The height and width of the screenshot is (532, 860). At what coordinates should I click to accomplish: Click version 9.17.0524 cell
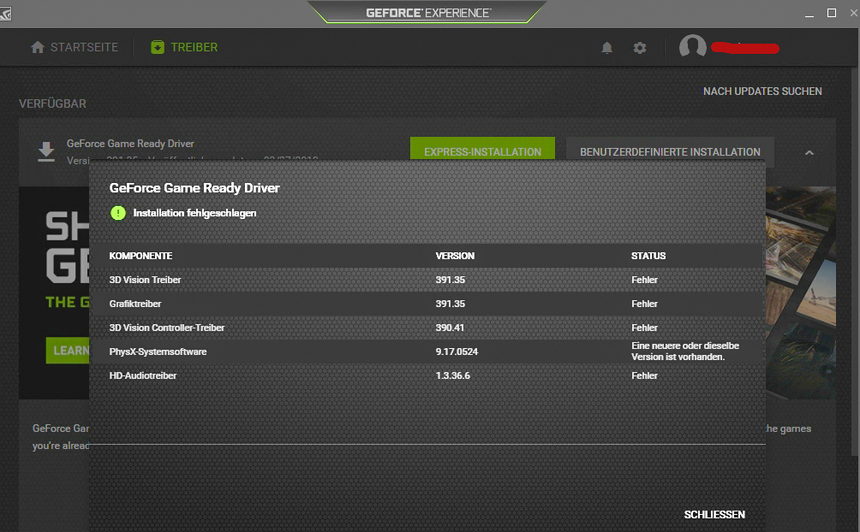(x=457, y=352)
